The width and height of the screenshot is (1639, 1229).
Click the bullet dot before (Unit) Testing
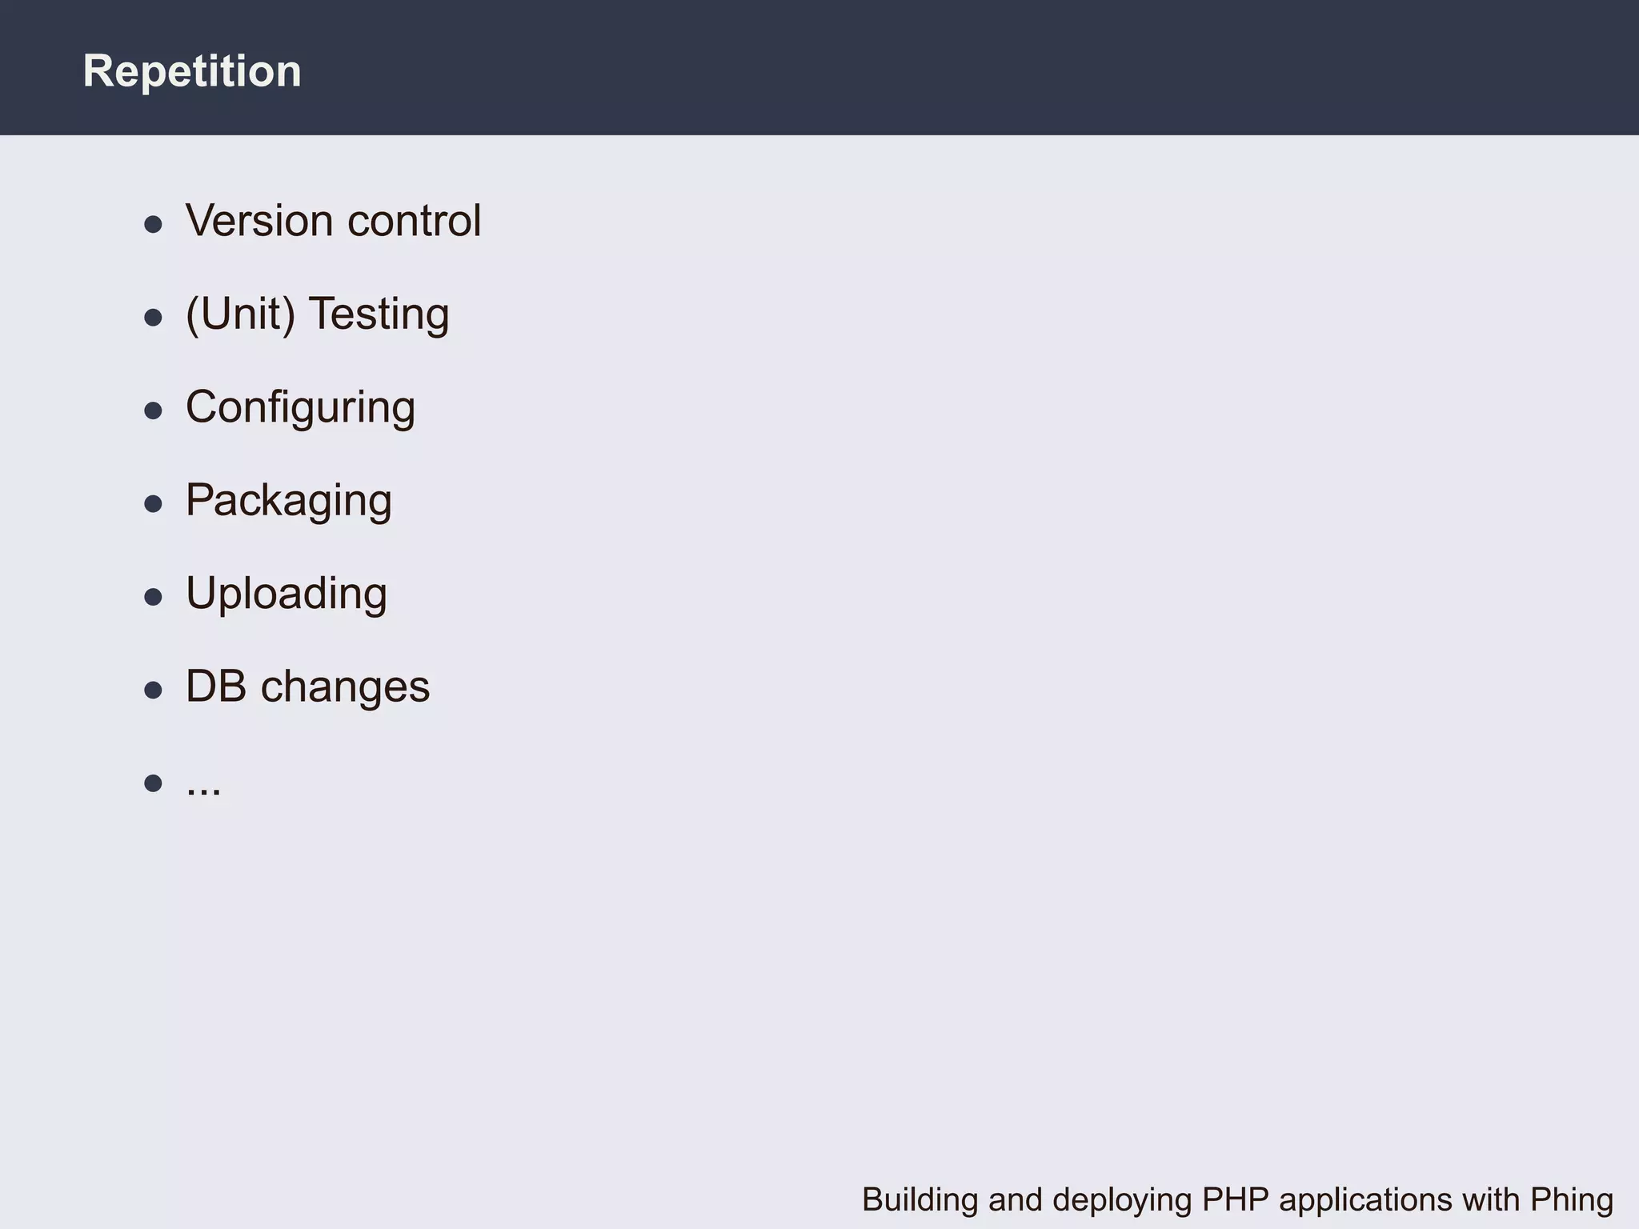pos(153,318)
